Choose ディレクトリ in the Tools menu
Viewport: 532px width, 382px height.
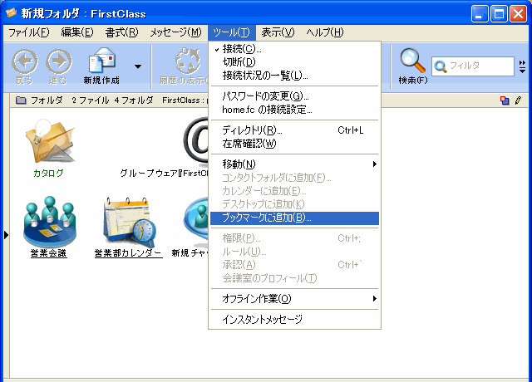tap(253, 130)
